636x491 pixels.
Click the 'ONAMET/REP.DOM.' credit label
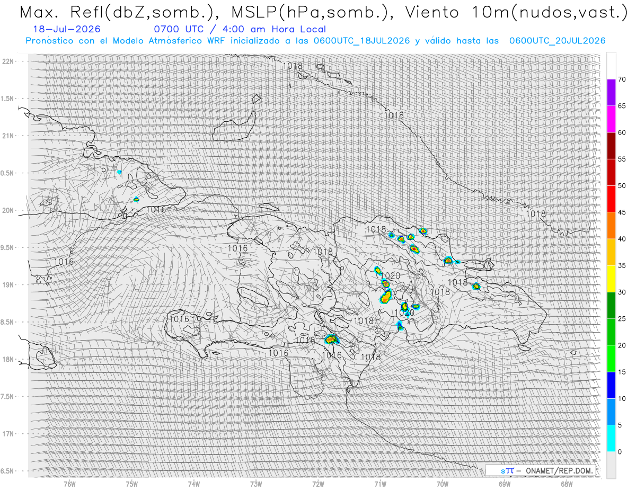pyautogui.click(x=558, y=470)
